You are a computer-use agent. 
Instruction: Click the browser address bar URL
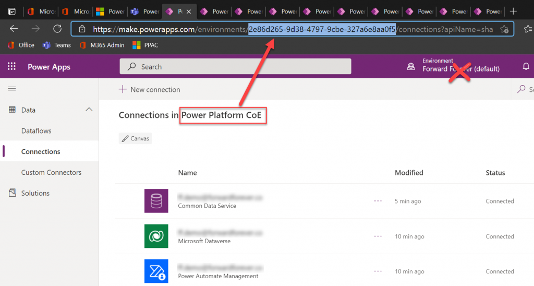point(293,29)
